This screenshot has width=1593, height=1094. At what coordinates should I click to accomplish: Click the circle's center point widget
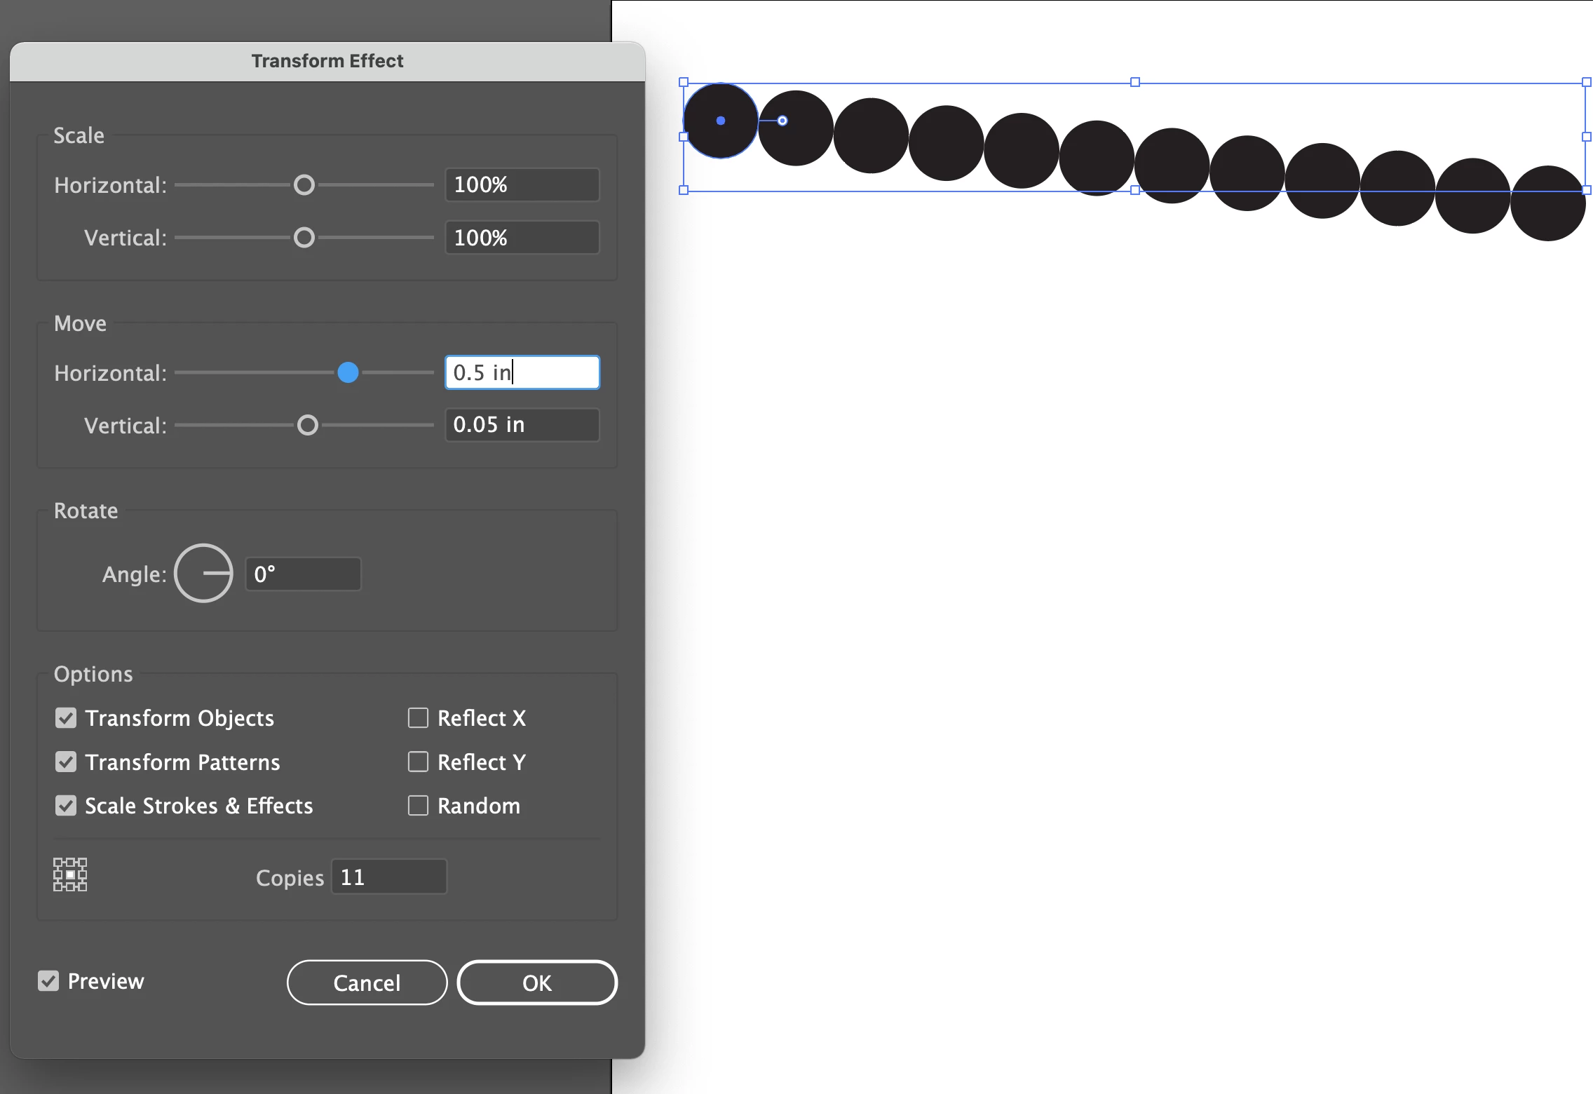click(x=721, y=121)
